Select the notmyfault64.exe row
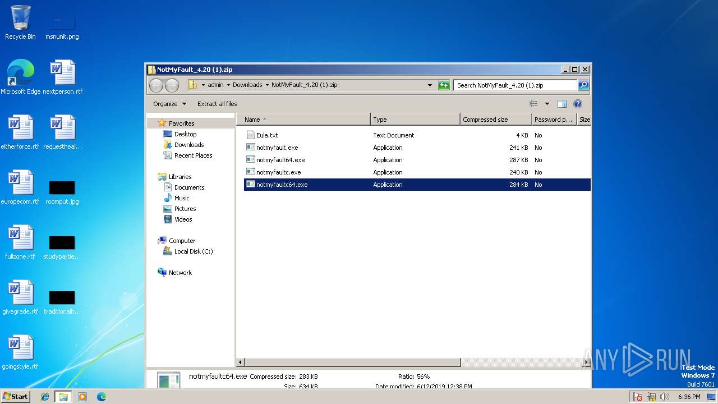 pyautogui.click(x=417, y=160)
